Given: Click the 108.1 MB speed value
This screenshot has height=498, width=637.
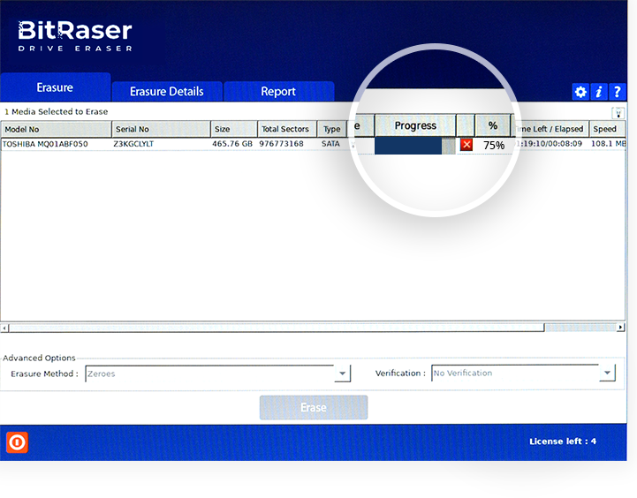Looking at the screenshot, I should (x=608, y=143).
